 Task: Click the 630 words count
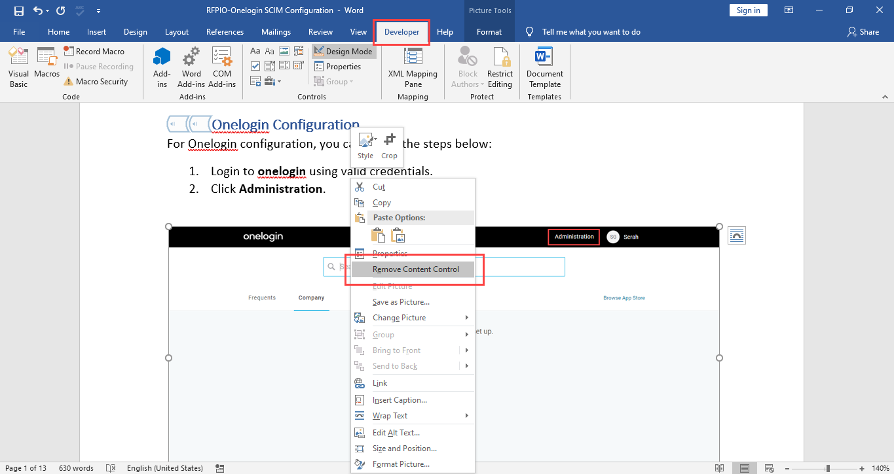tap(76, 468)
